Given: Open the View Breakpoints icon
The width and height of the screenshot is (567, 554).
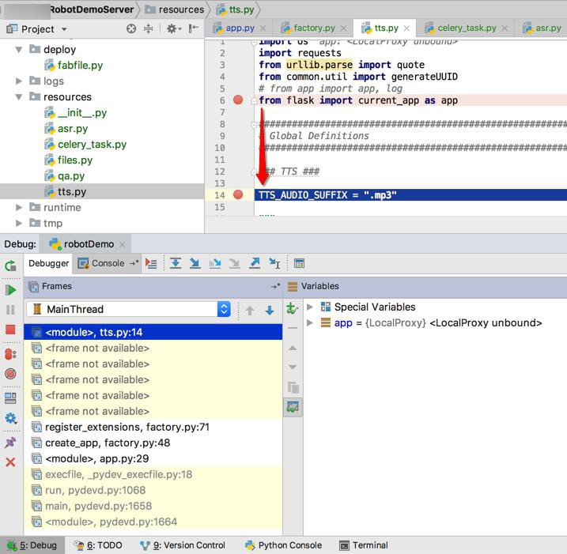Looking at the screenshot, I should click(x=10, y=355).
